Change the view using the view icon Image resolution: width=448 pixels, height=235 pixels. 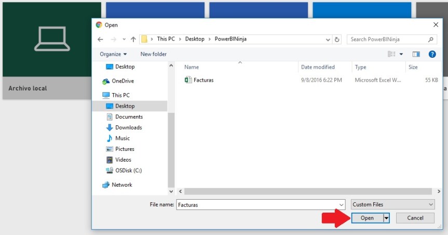coord(391,54)
